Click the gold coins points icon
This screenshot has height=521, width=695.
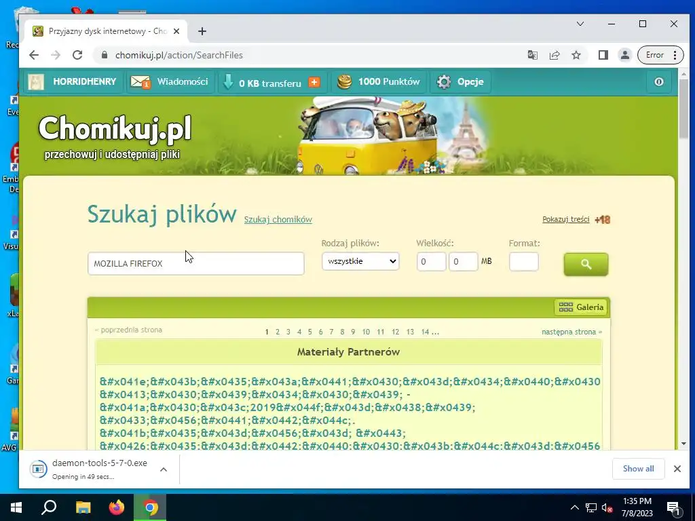click(x=344, y=81)
